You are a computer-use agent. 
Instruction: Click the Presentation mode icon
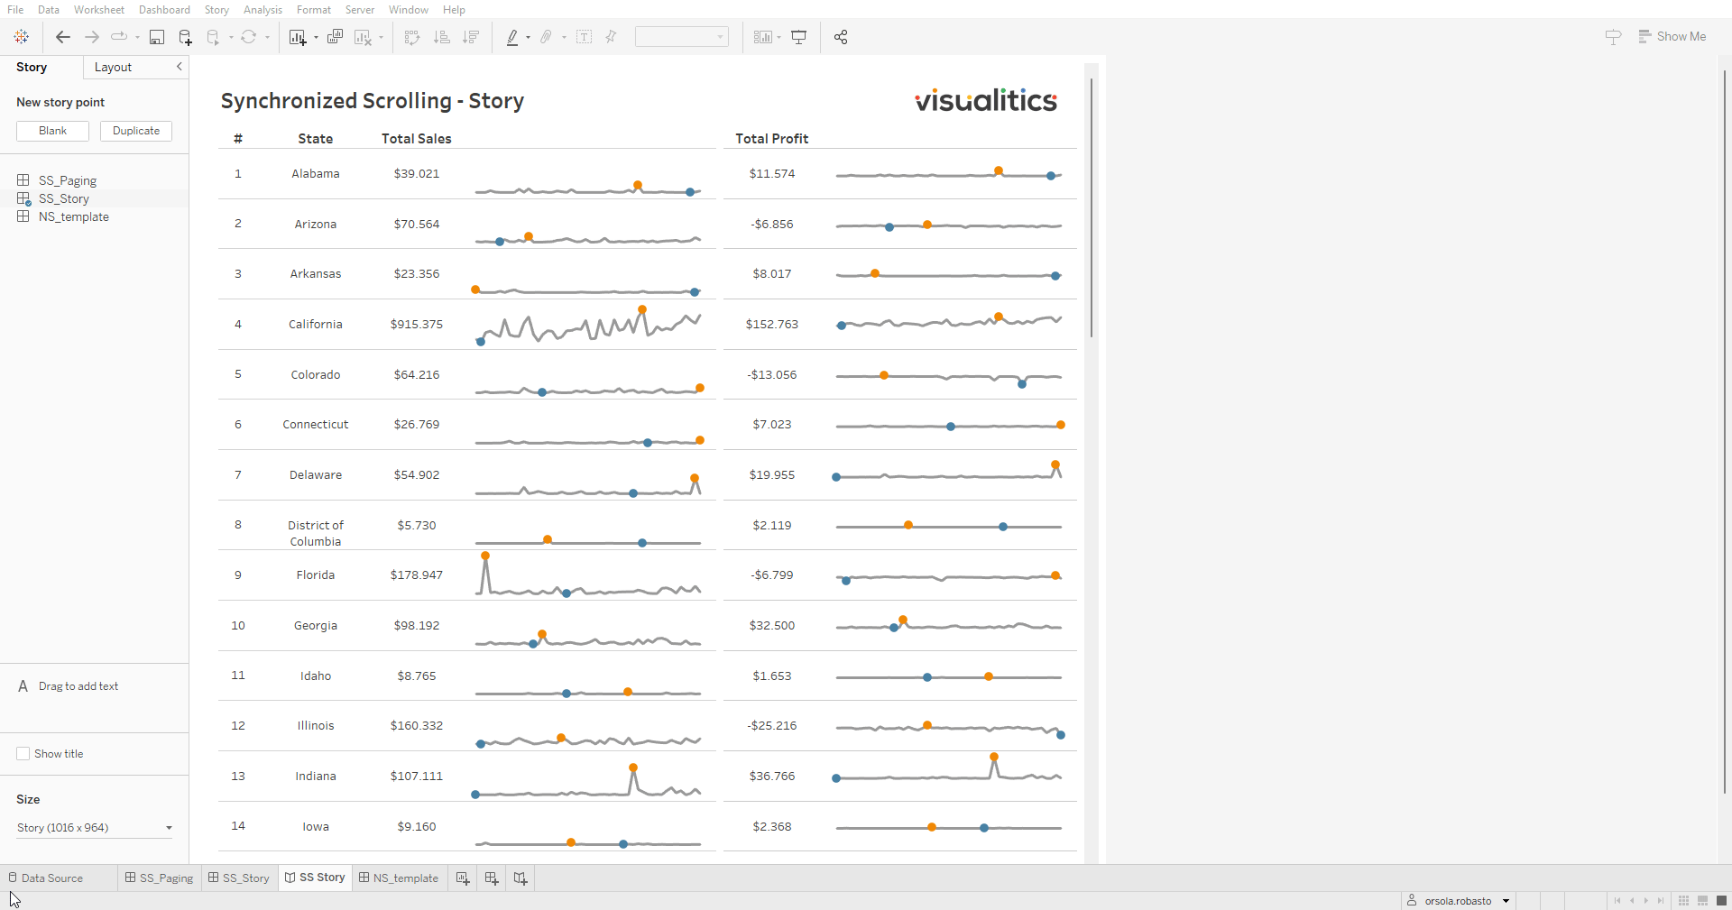pos(798,37)
